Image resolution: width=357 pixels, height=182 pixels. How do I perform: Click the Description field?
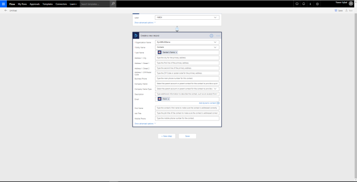(x=187, y=94)
